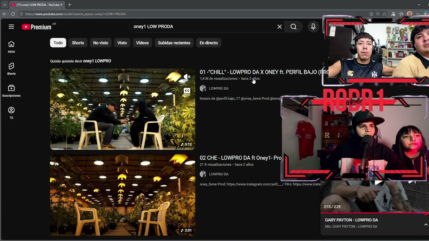Follow the suggested search oney1 LOWPRO
Screen dimensions: 429x241
coord(97,61)
